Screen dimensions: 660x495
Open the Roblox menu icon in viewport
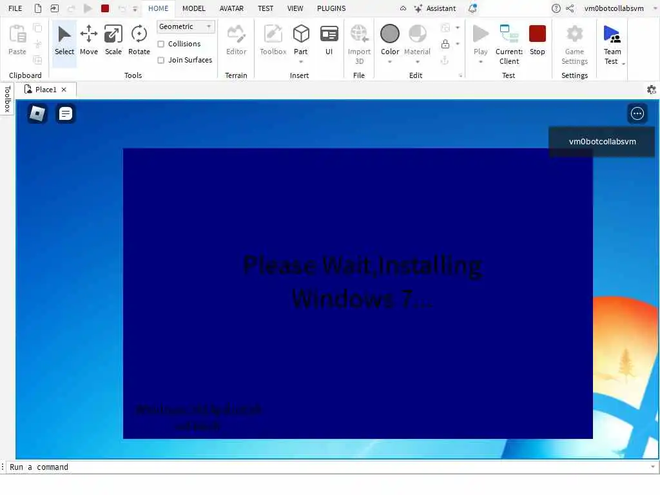pos(37,113)
